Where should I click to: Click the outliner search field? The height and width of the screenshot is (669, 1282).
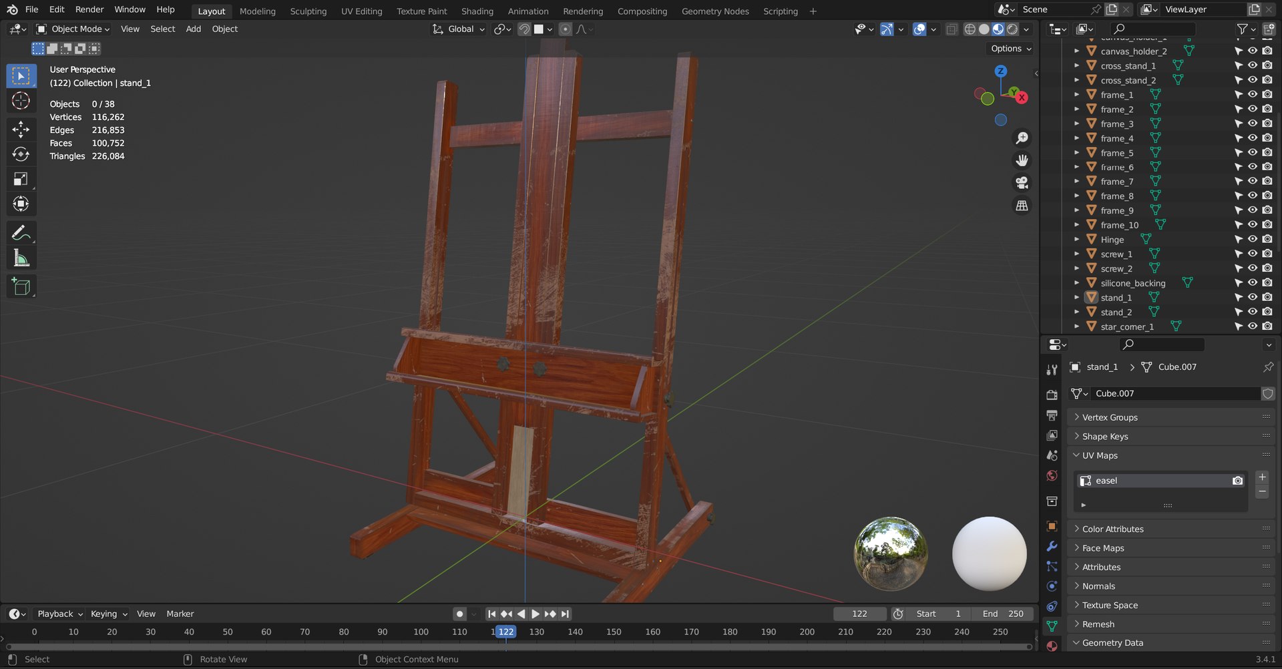(x=1153, y=29)
